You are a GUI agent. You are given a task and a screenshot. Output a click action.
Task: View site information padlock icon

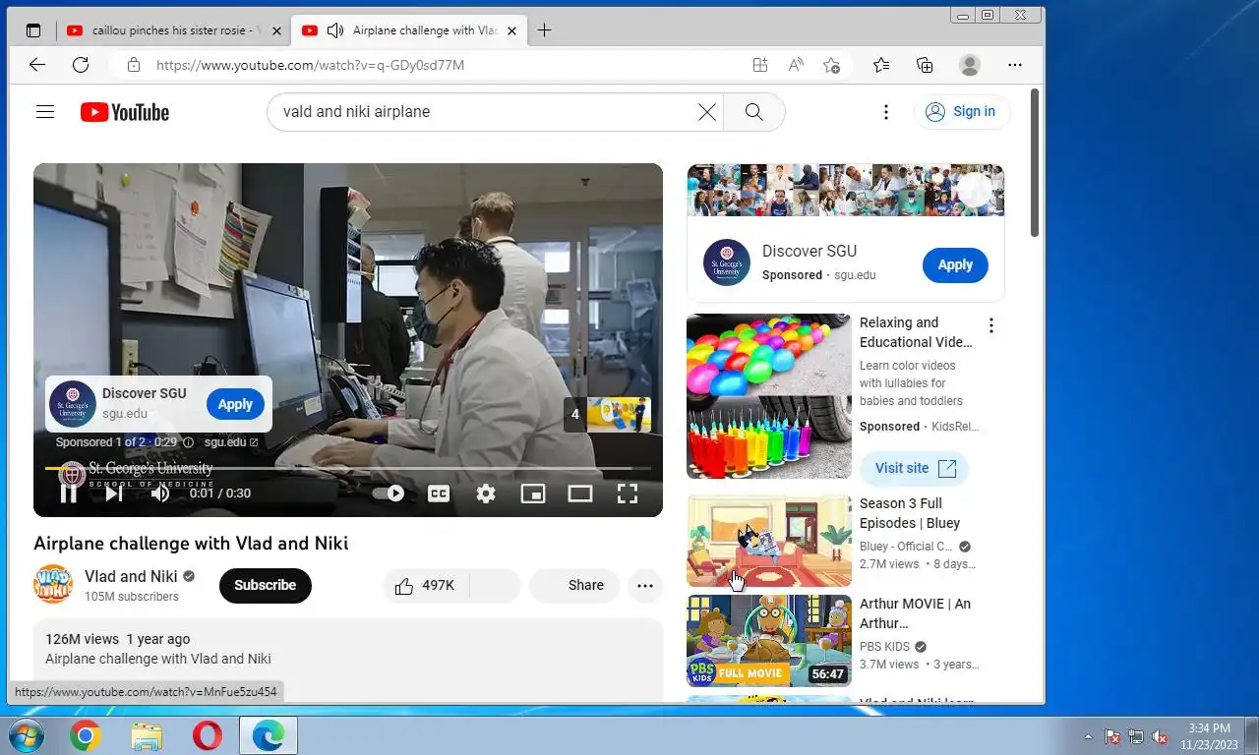pyautogui.click(x=133, y=65)
